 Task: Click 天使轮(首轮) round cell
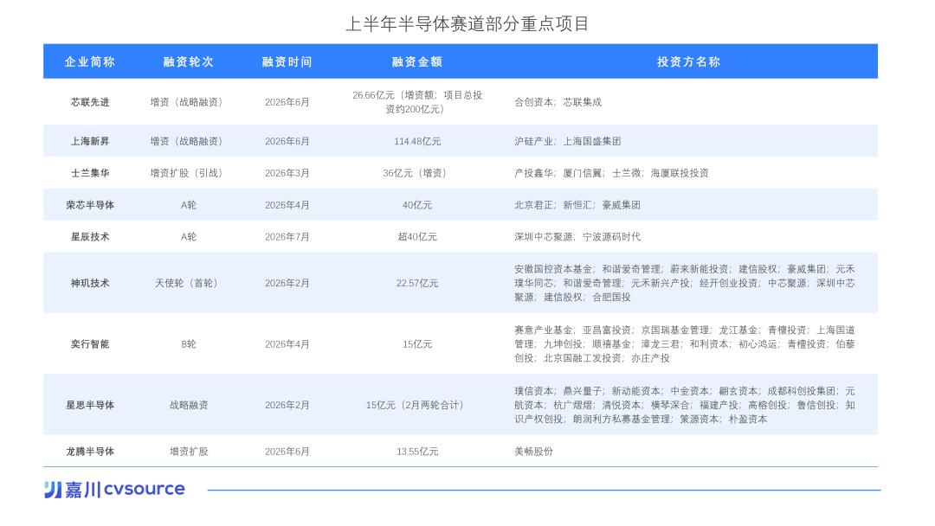click(189, 283)
